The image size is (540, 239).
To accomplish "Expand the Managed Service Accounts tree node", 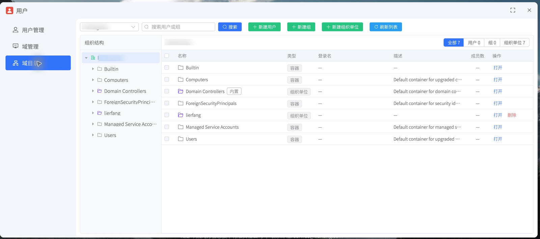I will 93,124.
